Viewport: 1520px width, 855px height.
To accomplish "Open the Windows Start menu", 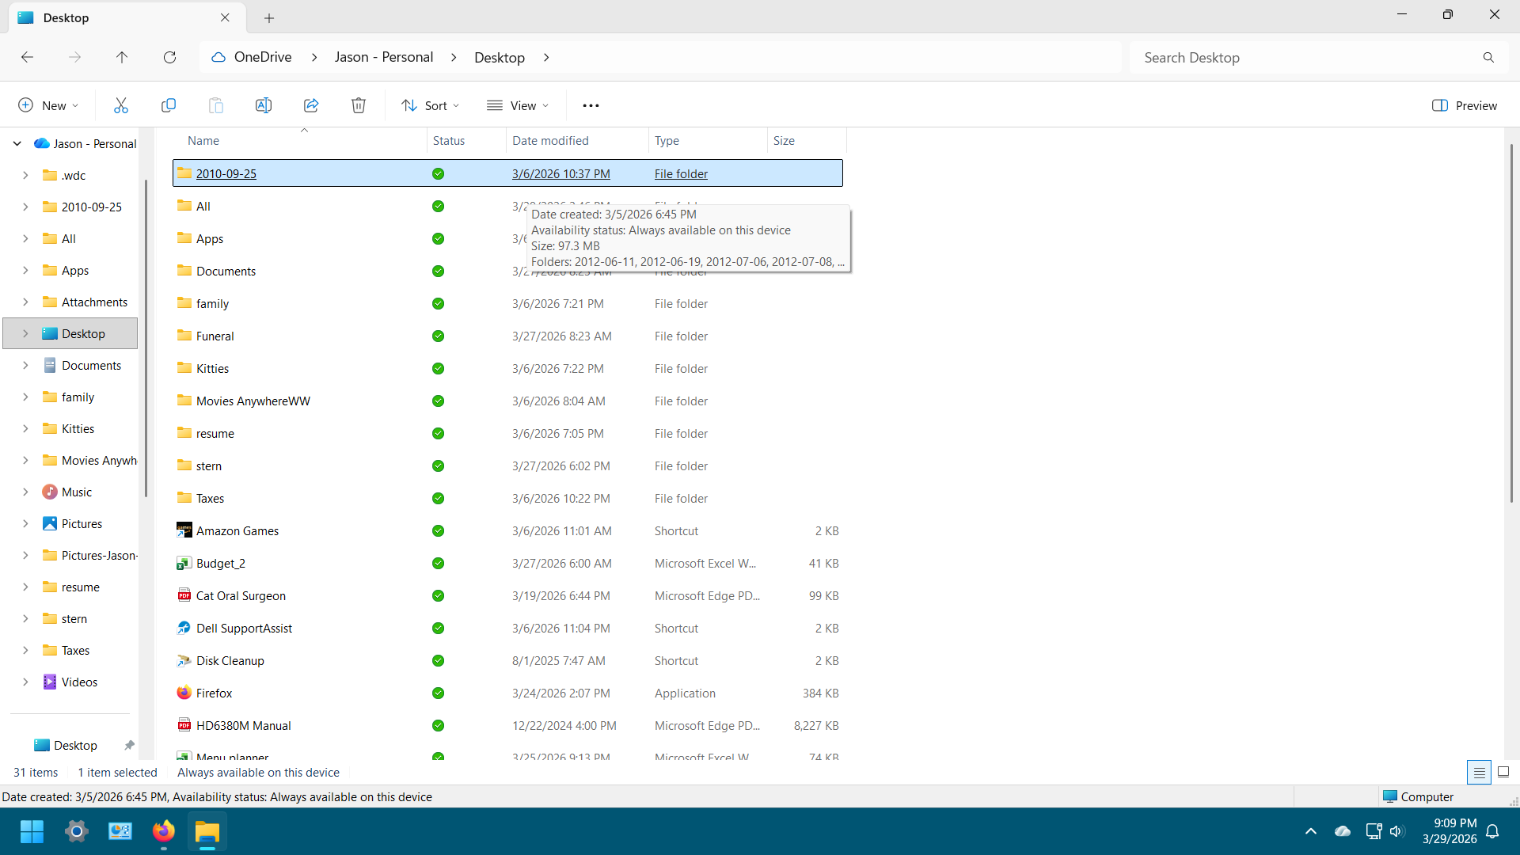I will tap(32, 831).
